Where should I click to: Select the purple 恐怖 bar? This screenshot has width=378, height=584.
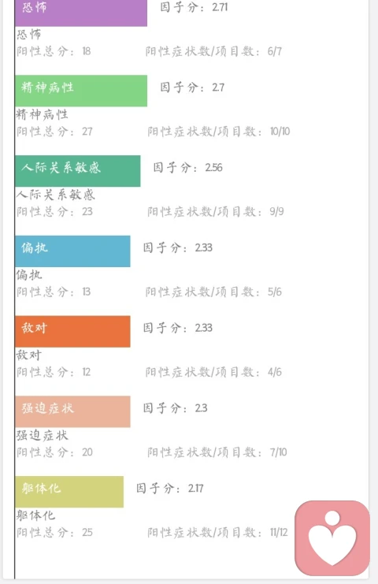pyautogui.click(x=81, y=13)
